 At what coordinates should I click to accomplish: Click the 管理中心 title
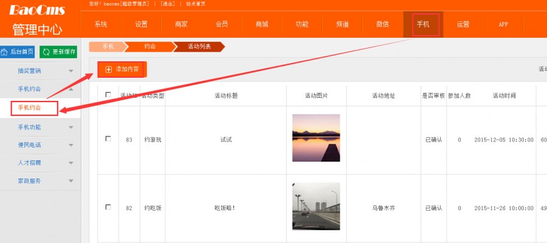click(x=37, y=29)
